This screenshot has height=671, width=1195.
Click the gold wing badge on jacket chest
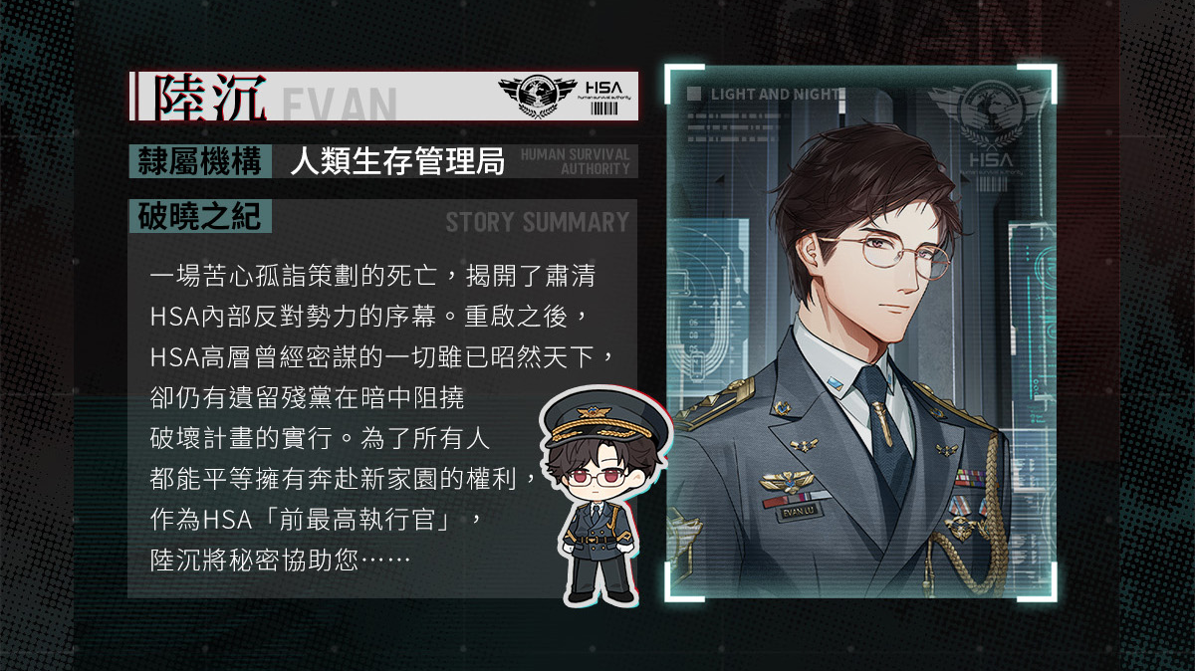(x=786, y=481)
